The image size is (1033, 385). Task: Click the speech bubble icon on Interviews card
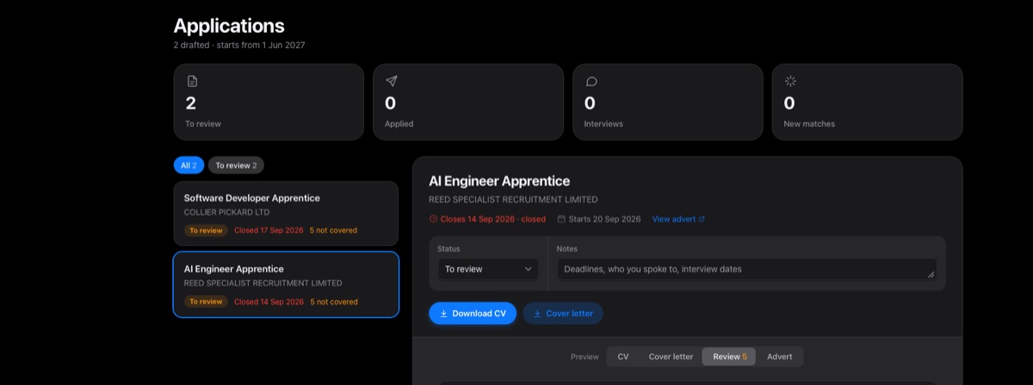(591, 82)
